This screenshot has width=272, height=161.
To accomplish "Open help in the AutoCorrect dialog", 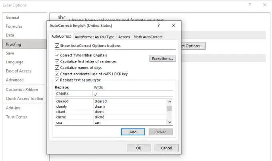I will [158, 26].
